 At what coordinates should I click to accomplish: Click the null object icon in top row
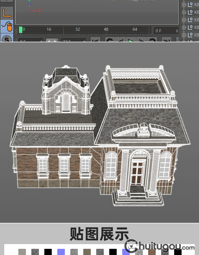pos(190,5)
